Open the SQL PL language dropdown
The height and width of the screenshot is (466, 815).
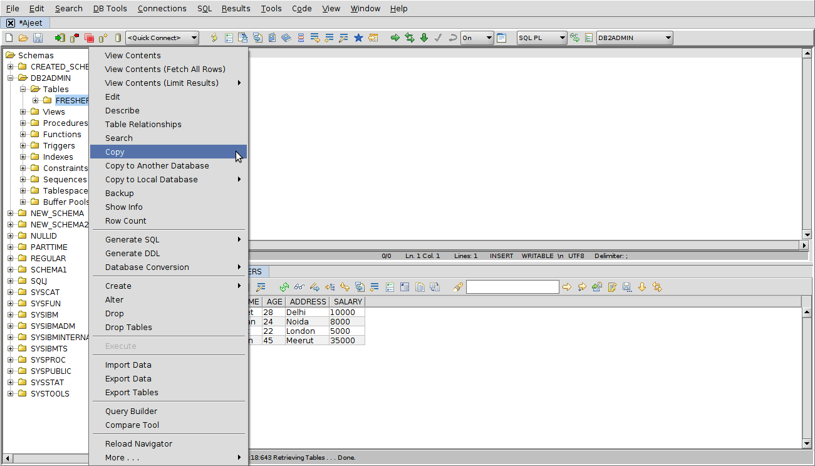541,38
